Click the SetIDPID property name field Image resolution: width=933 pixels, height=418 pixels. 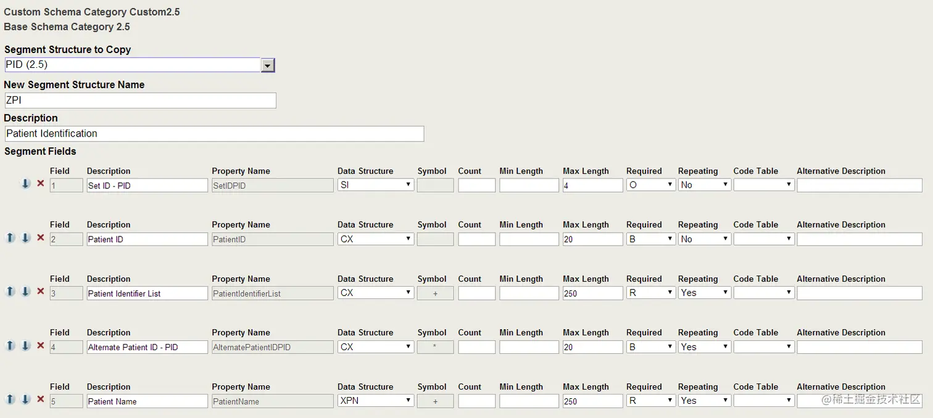pos(272,185)
